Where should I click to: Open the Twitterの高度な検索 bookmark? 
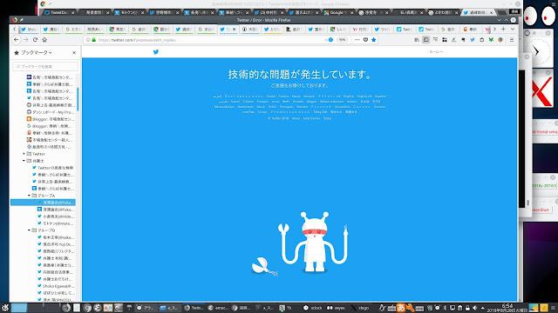(52, 168)
